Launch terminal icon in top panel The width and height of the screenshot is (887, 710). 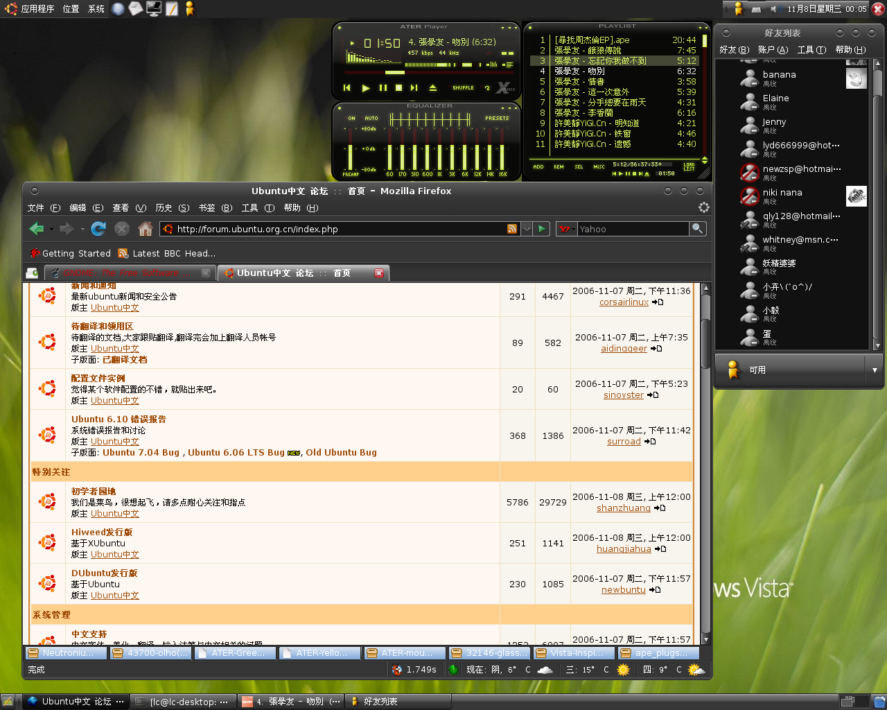click(153, 9)
